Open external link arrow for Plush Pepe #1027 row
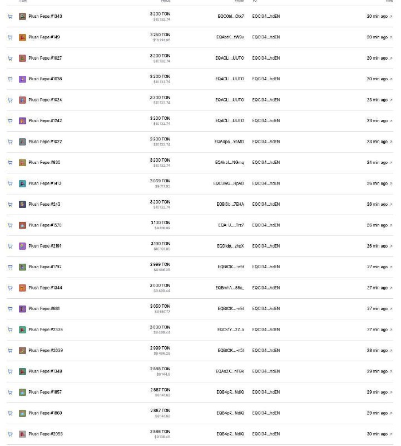401x446 pixels. tap(391, 59)
